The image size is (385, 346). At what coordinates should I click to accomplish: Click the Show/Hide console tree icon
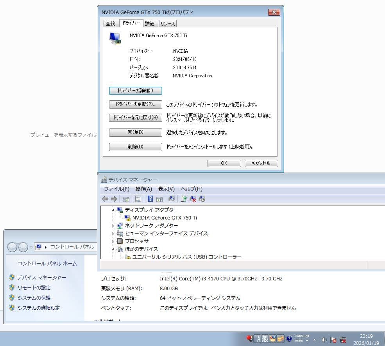coord(126,199)
